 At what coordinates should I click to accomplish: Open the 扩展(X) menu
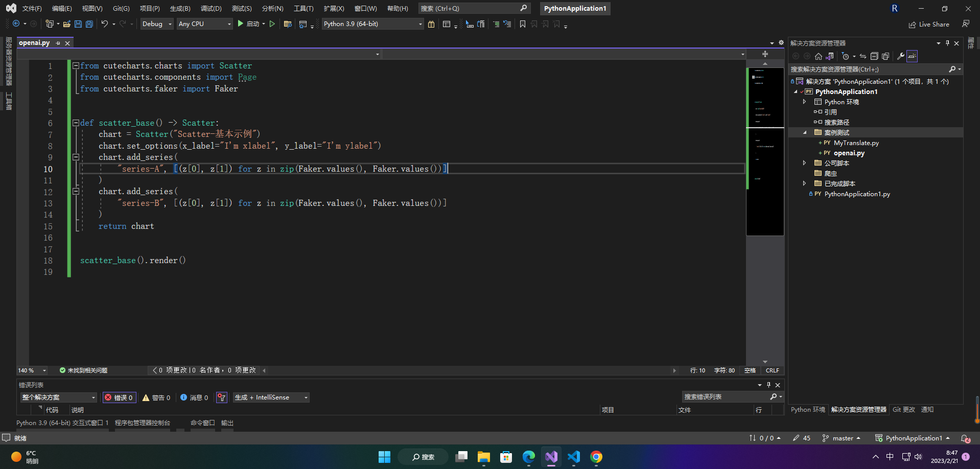pyautogui.click(x=334, y=9)
